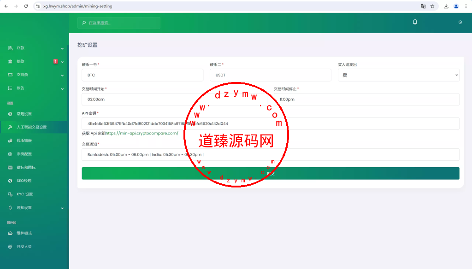Viewport: 472px width, 269px height.
Task: Click the browser back arrow
Action: [6, 6]
